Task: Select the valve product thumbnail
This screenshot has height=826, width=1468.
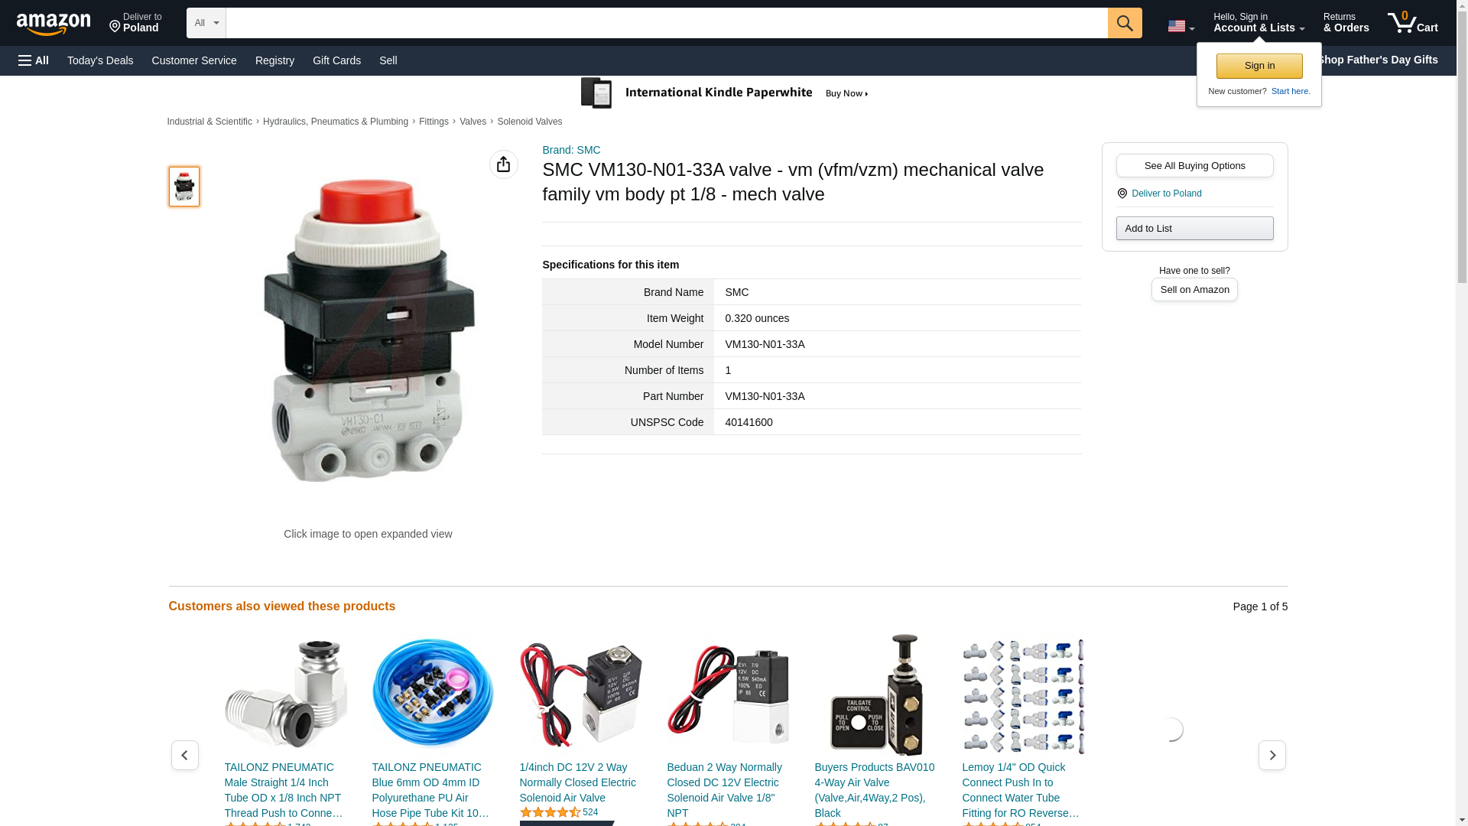Action: pyautogui.click(x=184, y=187)
